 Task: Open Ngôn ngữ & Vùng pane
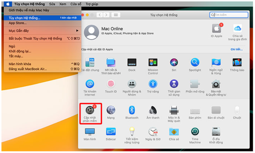click(x=216, y=63)
